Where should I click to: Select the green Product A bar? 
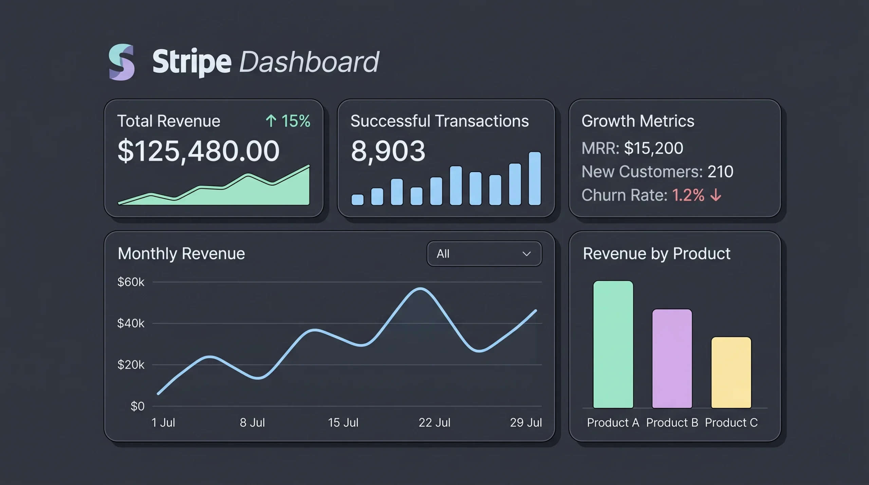click(613, 344)
